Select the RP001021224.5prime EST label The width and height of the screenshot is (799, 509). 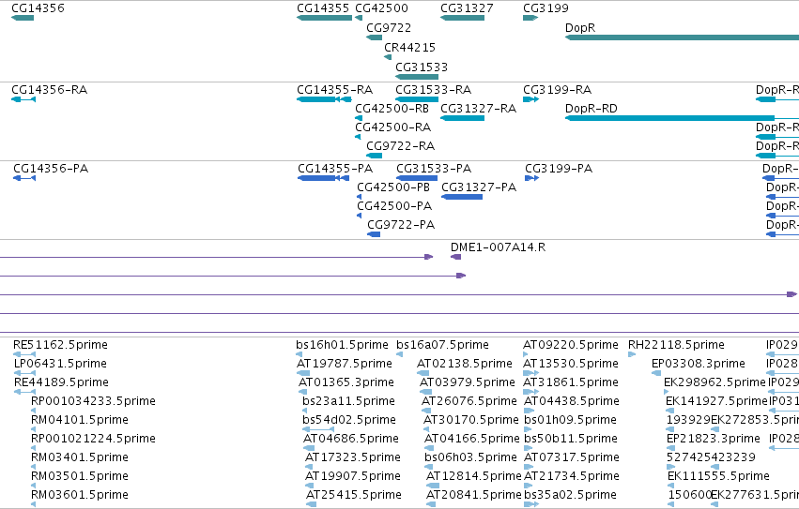click(x=93, y=440)
